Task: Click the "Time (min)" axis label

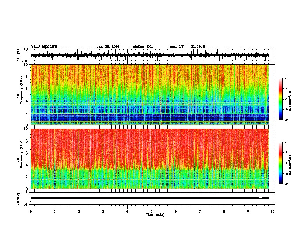Action: click(155, 215)
